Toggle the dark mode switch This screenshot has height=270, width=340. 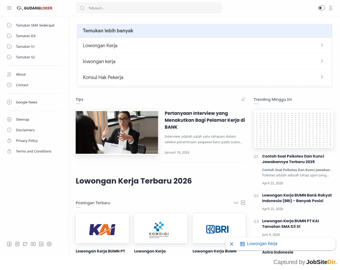tap(321, 8)
